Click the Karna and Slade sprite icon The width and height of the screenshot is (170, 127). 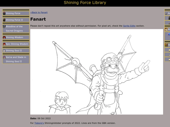[x=4, y=57]
